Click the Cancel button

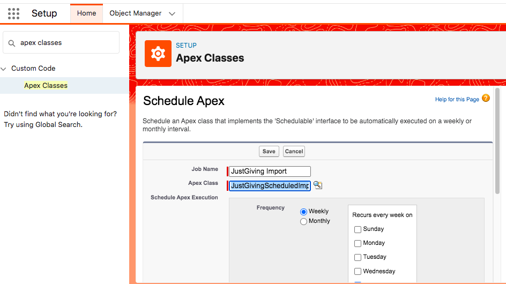(294, 151)
